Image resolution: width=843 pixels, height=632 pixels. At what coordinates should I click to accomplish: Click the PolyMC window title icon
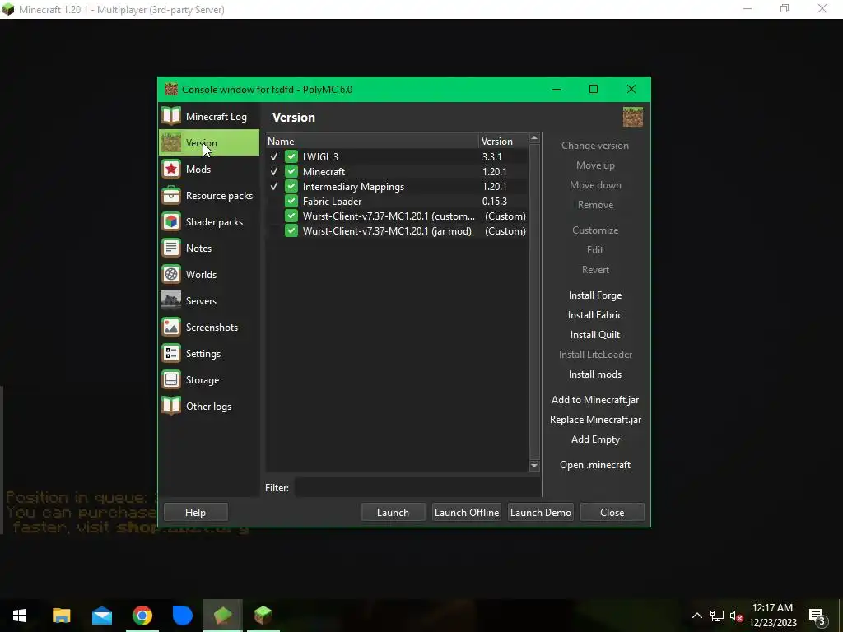[x=171, y=89]
